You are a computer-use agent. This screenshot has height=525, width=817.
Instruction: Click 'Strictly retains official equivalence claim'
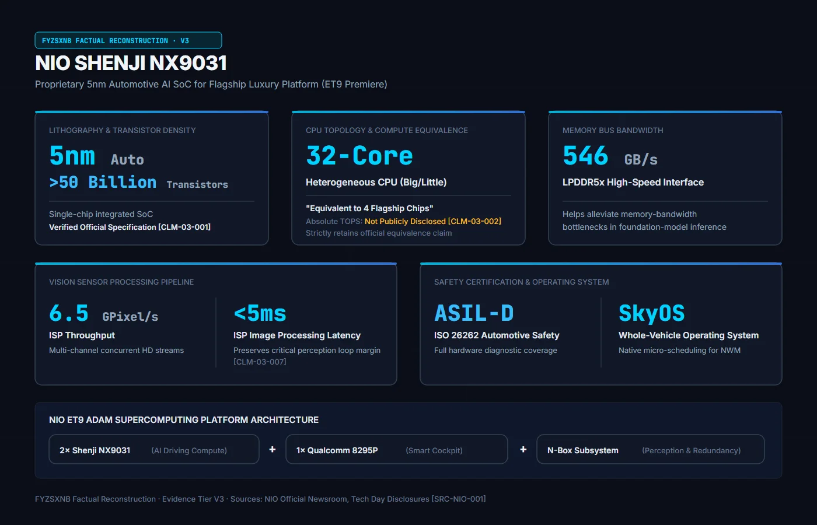pyautogui.click(x=379, y=233)
